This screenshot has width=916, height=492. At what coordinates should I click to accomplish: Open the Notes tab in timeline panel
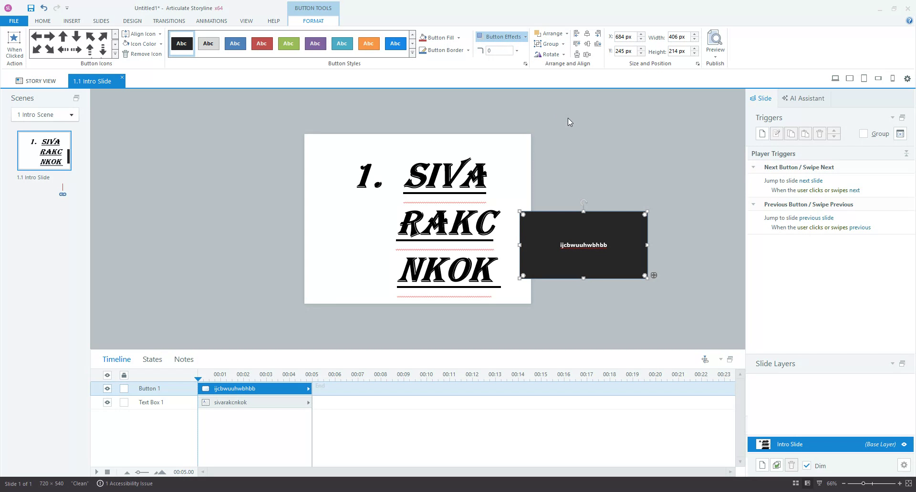pos(183,359)
